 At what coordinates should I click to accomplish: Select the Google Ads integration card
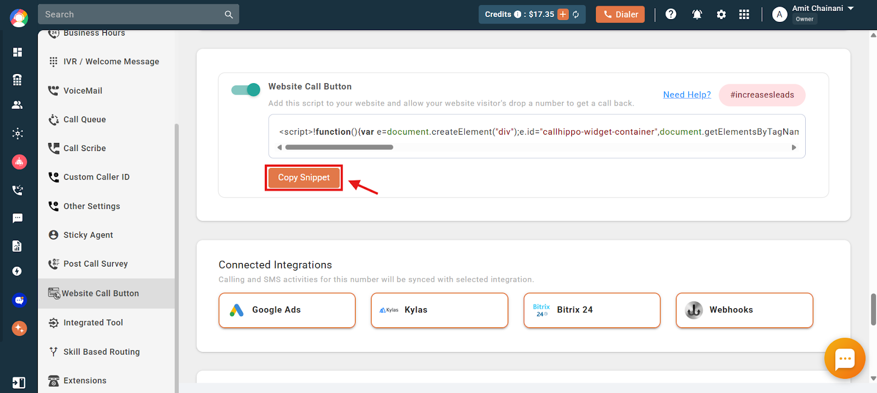click(x=287, y=310)
